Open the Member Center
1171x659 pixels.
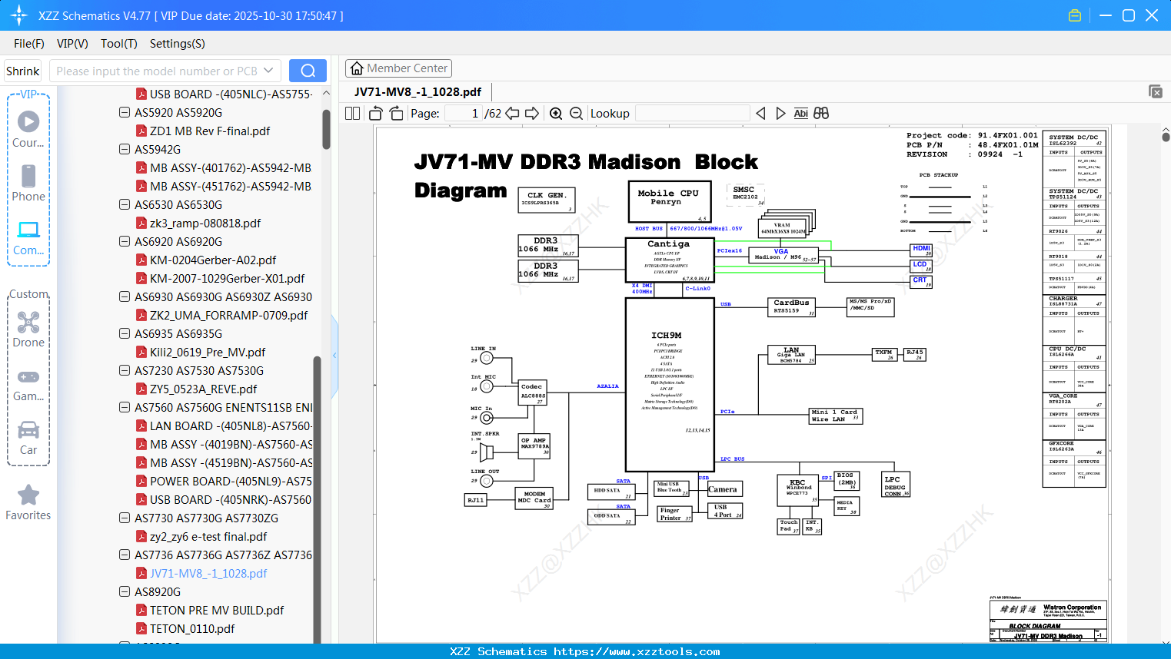(398, 68)
